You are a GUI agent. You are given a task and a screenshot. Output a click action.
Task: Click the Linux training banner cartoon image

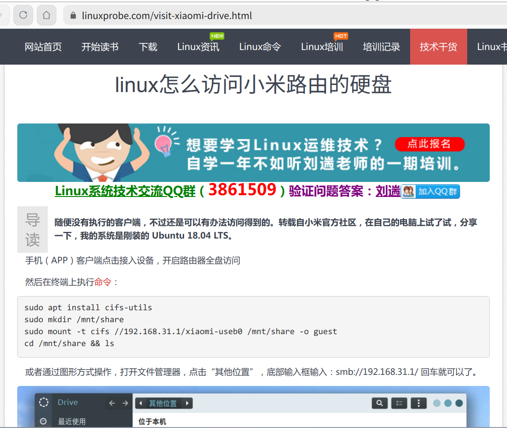pos(253,153)
